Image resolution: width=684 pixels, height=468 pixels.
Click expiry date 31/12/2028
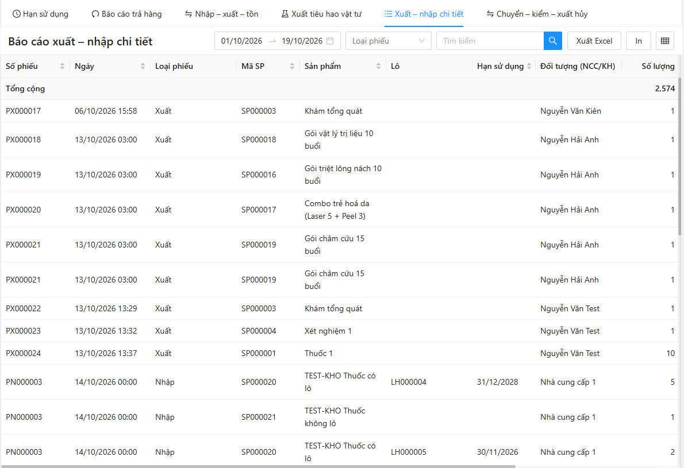497,382
